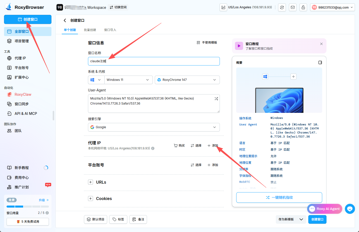Click the info icon beside local network environment

click(153, 148)
